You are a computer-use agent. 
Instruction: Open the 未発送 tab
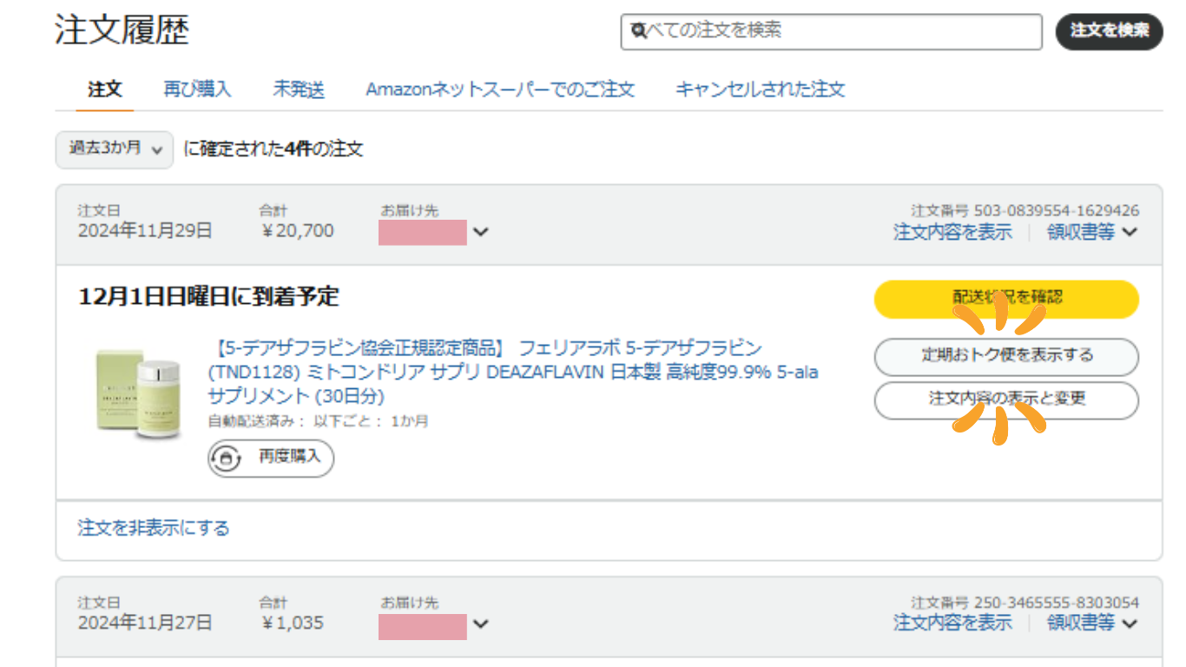pyautogui.click(x=299, y=89)
